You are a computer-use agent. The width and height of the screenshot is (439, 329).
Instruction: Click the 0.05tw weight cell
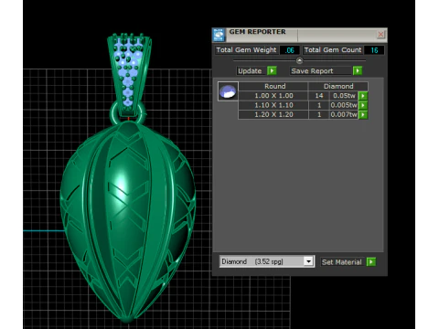344,96
